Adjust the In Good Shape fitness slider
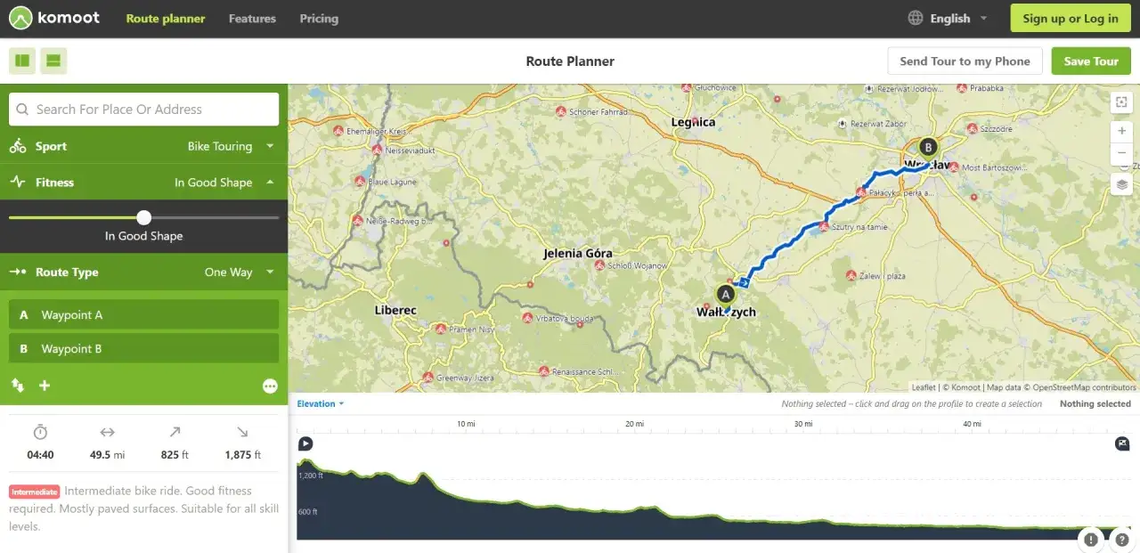The image size is (1140, 553). [143, 217]
